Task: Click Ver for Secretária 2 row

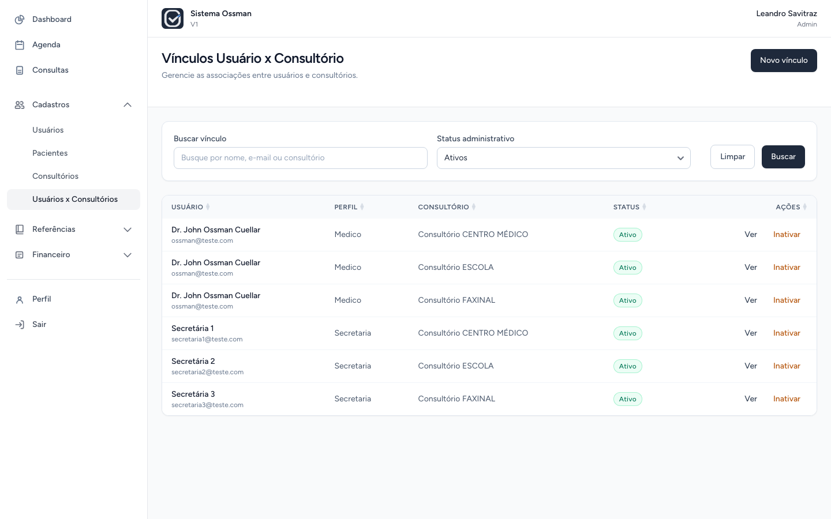Action: click(x=751, y=366)
